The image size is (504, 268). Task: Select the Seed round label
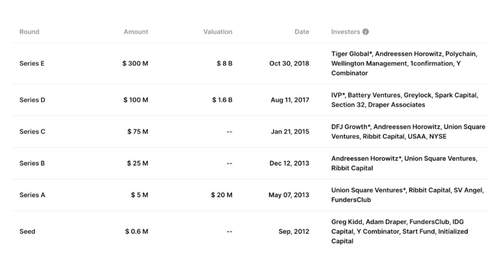[27, 231]
